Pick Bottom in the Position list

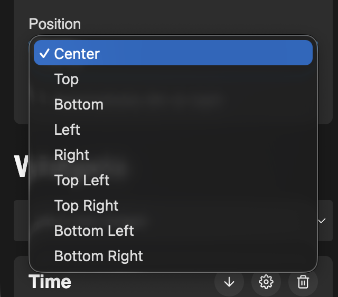click(x=79, y=104)
